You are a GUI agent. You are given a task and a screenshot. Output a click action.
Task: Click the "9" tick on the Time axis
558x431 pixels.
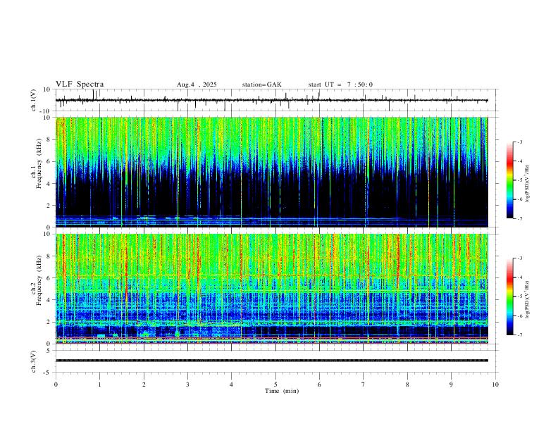click(451, 385)
